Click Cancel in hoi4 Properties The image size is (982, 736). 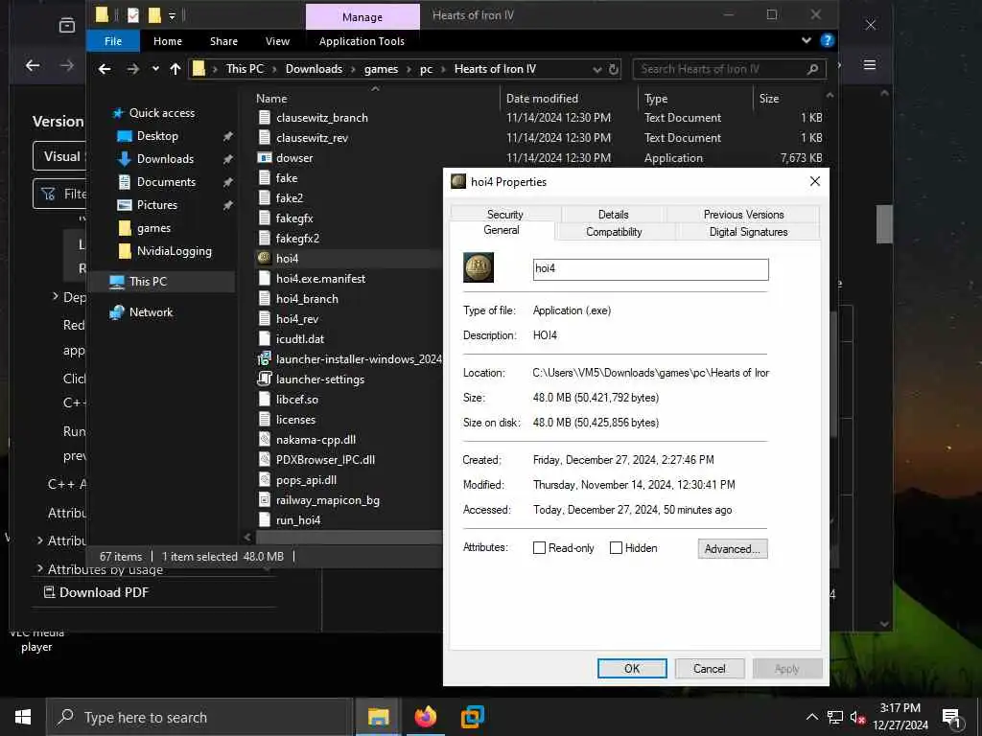tap(709, 668)
